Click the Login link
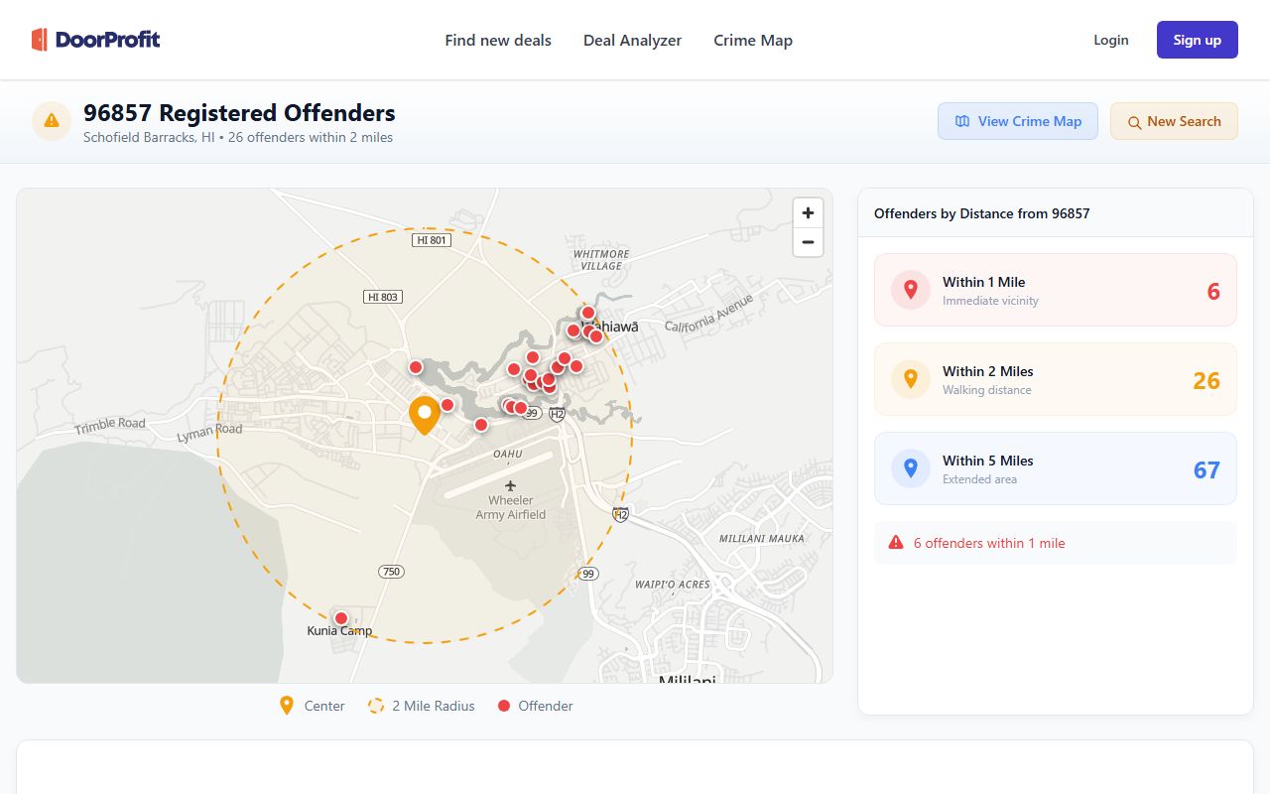This screenshot has height=794, width=1270. (x=1110, y=40)
